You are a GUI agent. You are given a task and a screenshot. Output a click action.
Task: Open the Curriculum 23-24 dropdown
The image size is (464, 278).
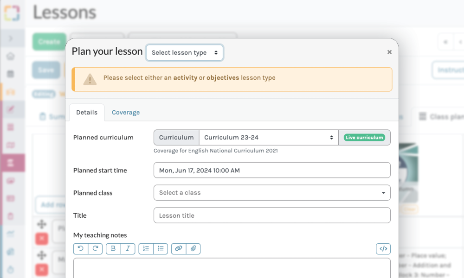coord(269,138)
